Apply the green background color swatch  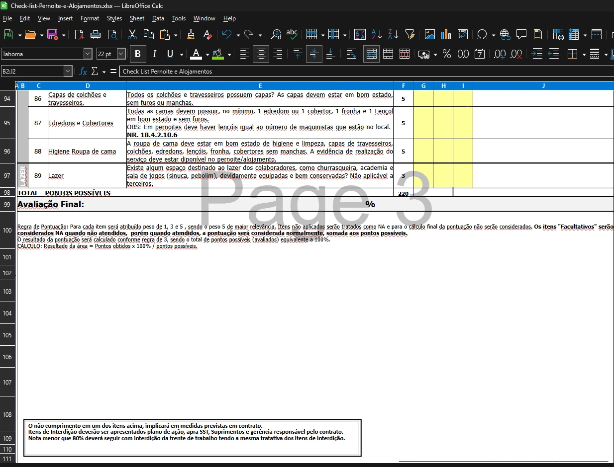(217, 54)
